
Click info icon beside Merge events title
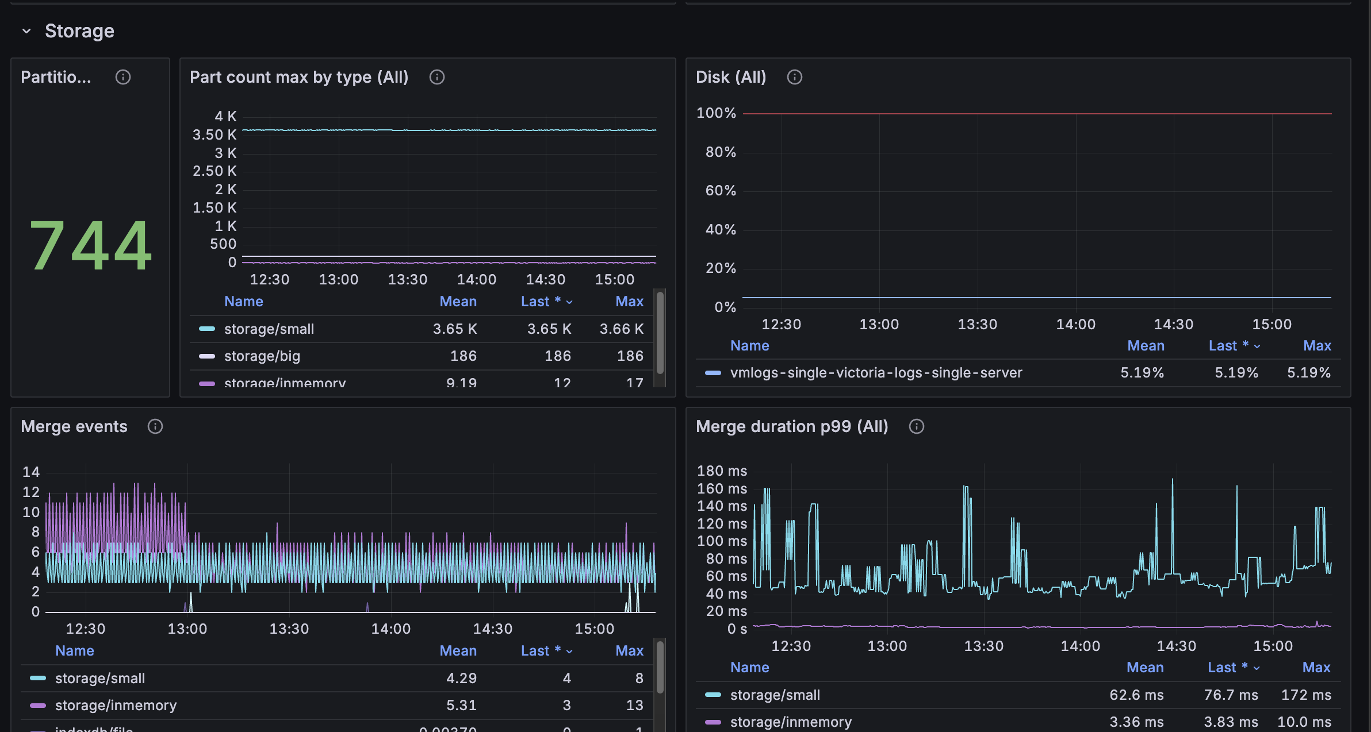tap(155, 426)
